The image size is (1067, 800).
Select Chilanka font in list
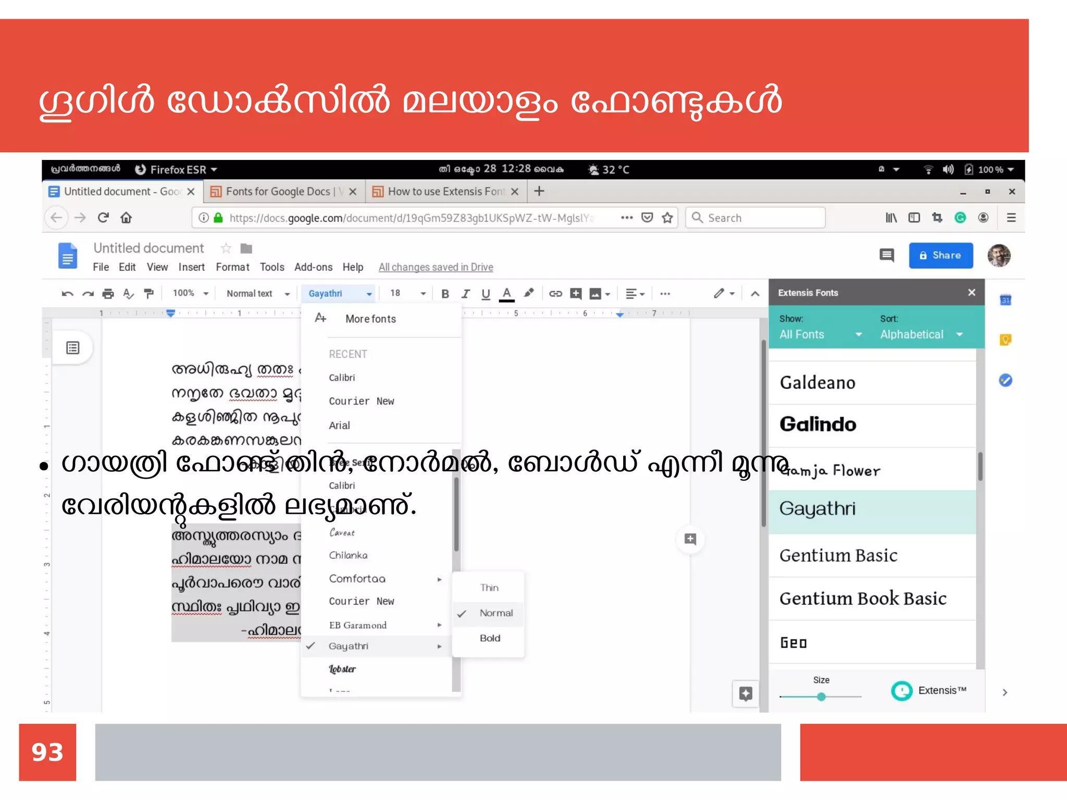[348, 556]
